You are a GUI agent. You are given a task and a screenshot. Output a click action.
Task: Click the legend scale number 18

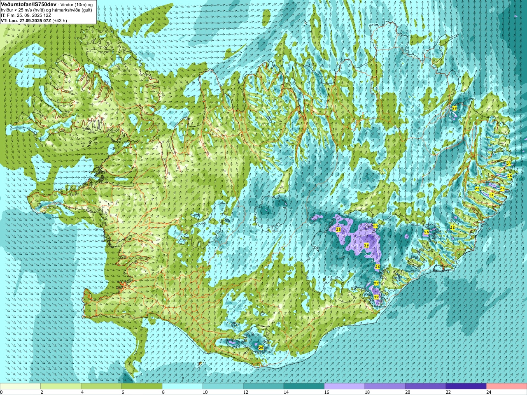(367, 393)
